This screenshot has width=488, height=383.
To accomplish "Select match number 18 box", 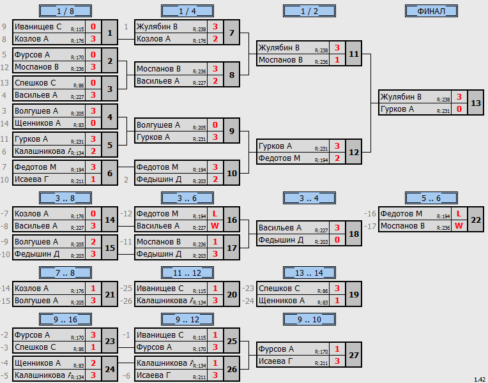I will point(354,234).
